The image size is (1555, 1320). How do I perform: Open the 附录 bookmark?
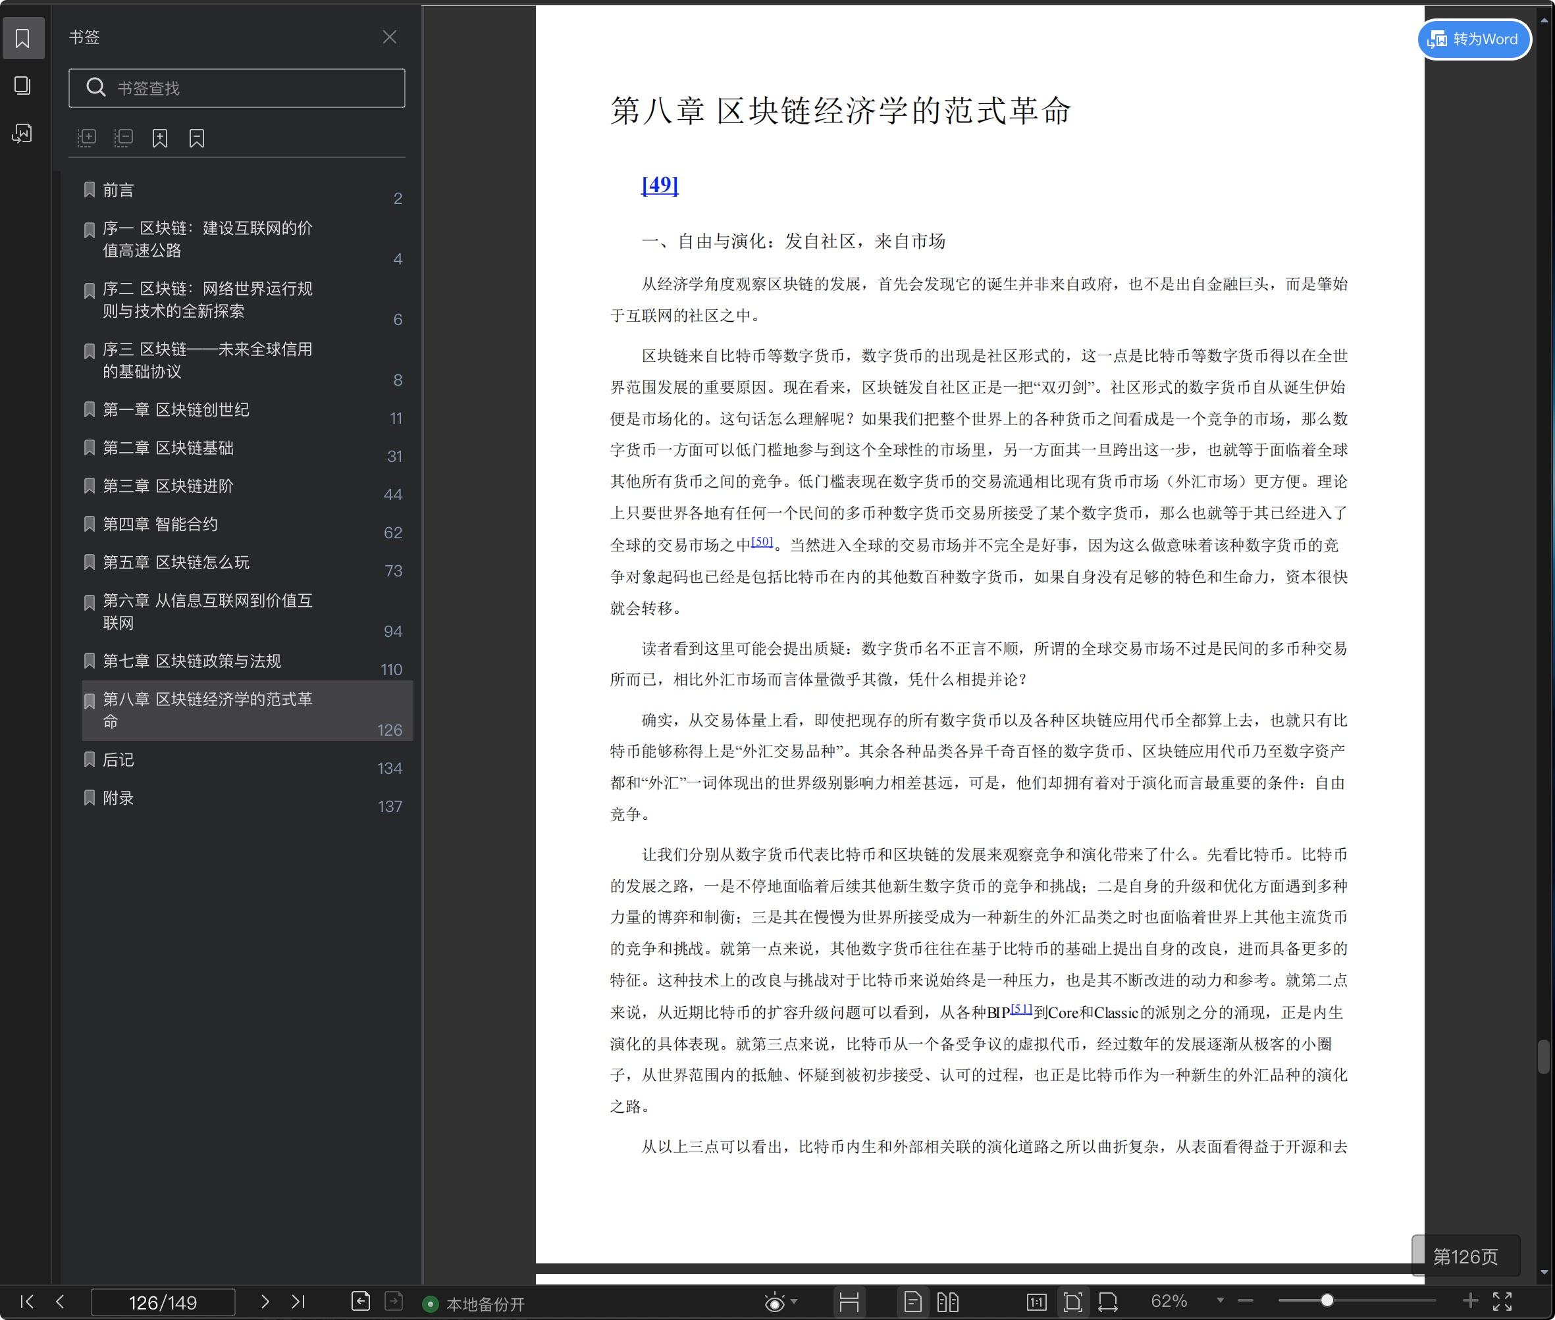tap(247, 798)
